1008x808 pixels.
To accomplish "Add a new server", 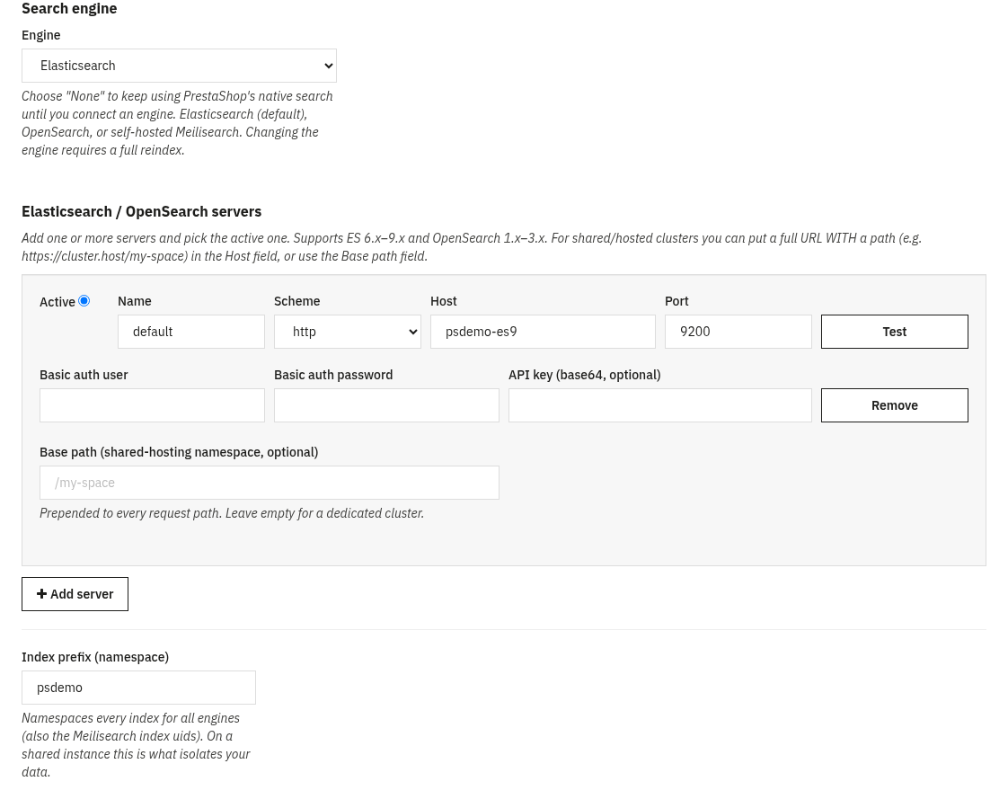I will (x=75, y=594).
